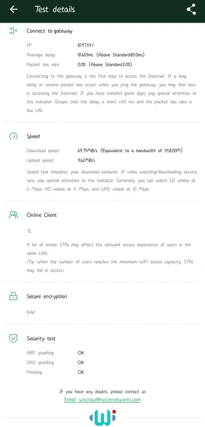Click the Phishing OK result

click(81, 372)
